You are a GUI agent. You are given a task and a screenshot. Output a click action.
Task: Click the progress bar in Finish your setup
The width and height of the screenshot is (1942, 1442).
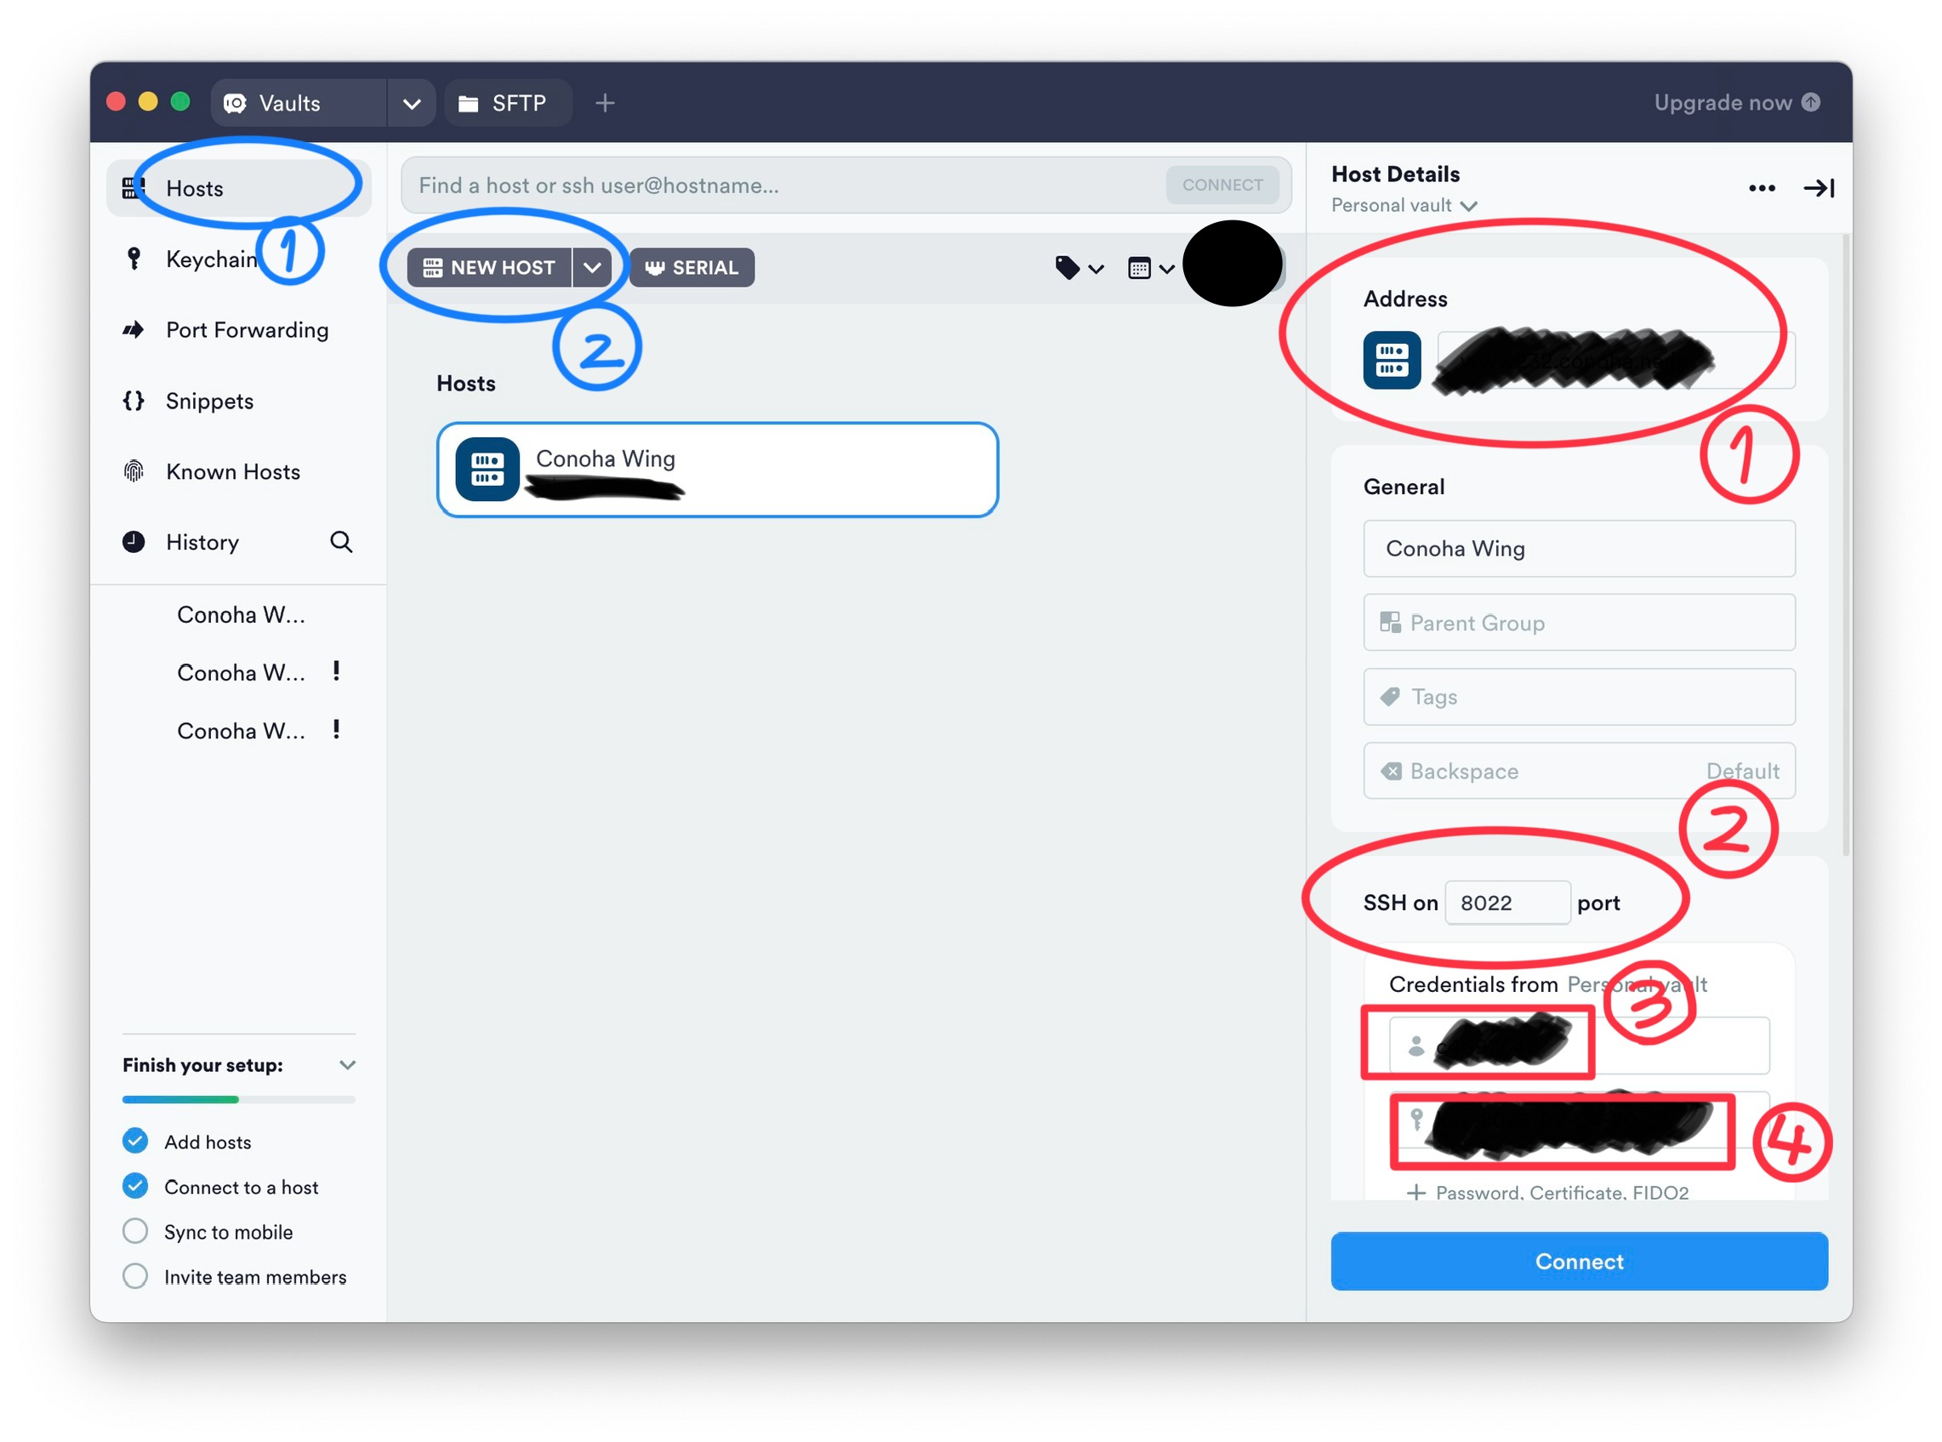click(235, 1095)
